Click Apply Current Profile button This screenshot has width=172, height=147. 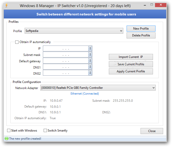pyautogui.click(x=131, y=71)
